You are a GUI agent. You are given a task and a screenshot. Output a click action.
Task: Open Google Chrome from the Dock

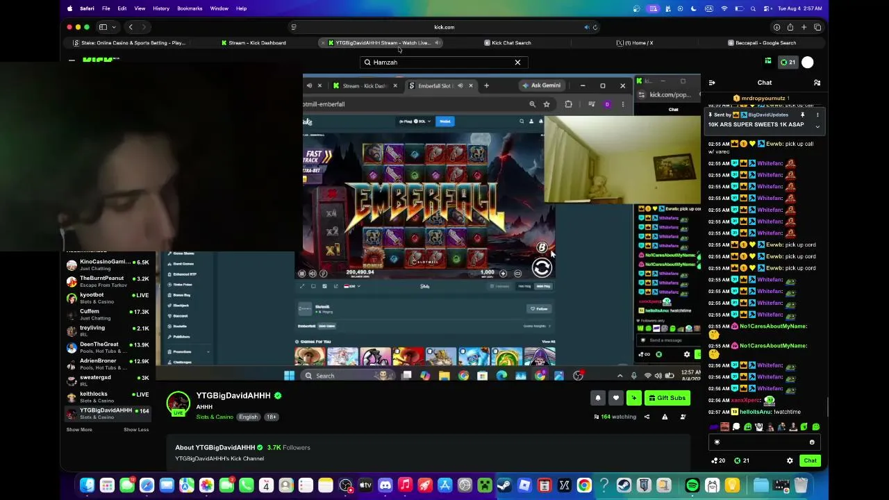(x=584, y=485)
